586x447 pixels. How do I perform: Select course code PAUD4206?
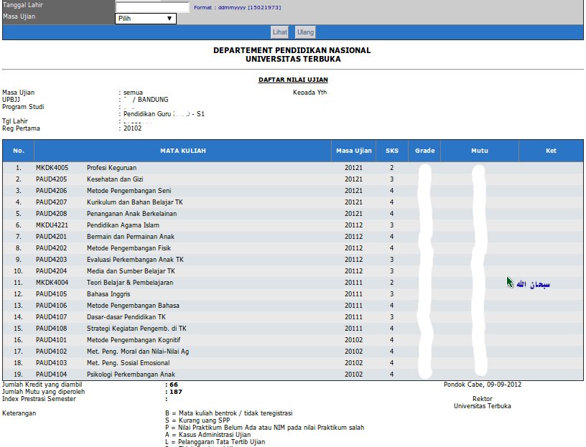(x=52, y=191)
